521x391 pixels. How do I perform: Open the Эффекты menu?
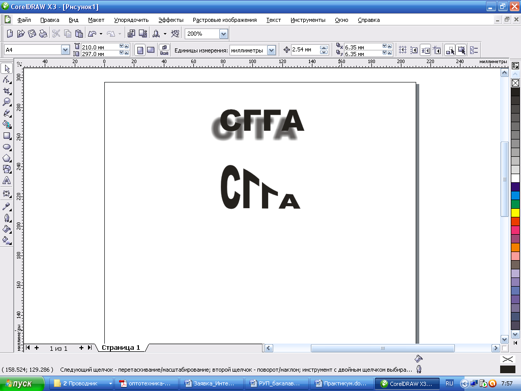[x=171, y=20]
